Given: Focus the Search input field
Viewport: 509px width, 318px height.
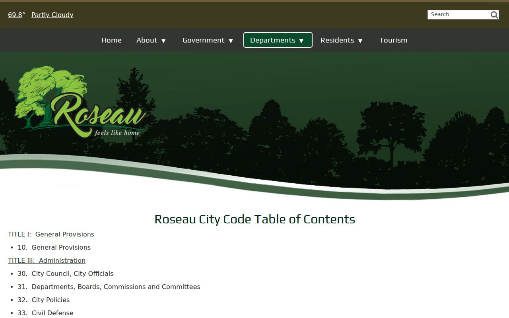Looking at the screenshot, I should 459,15.
